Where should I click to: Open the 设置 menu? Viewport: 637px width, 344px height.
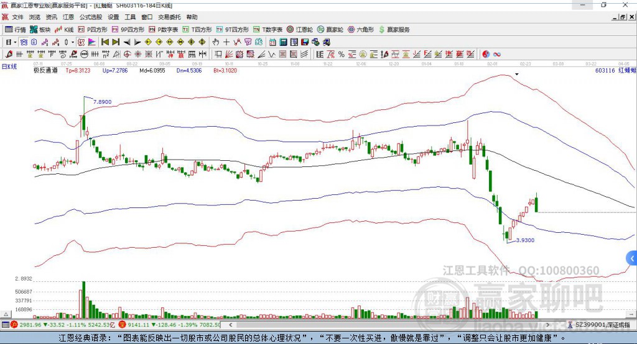pos(113,17)
